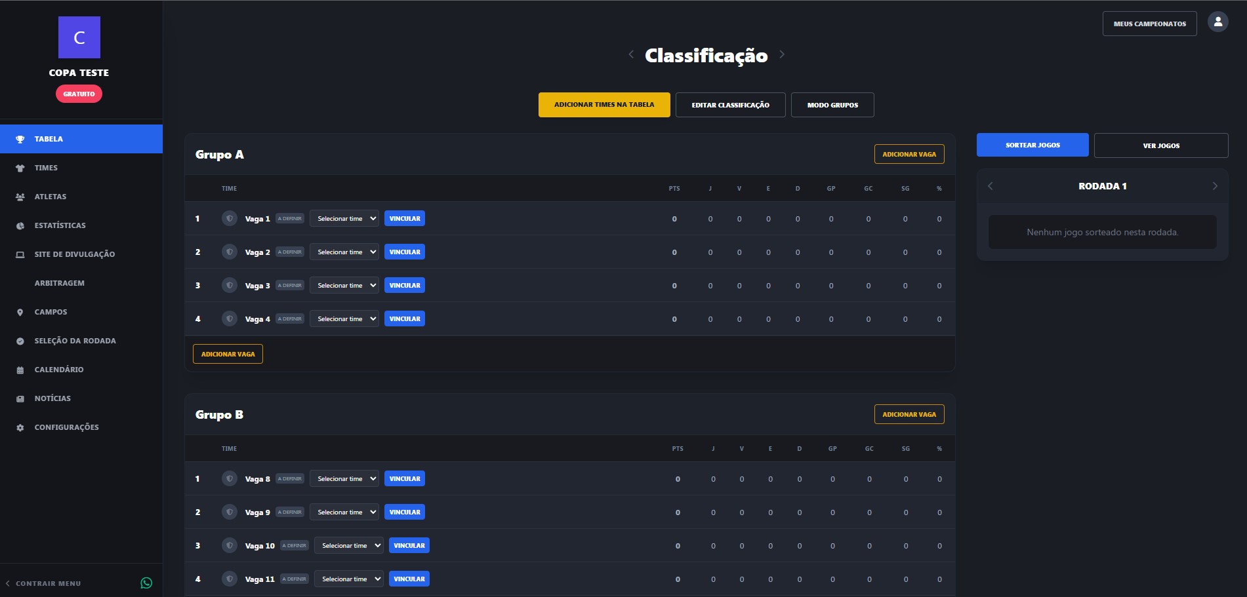Select Tabela in the sidebar menu
Image resolution: width=1247 pixels, height=597 pixels.
click(81, 139)
